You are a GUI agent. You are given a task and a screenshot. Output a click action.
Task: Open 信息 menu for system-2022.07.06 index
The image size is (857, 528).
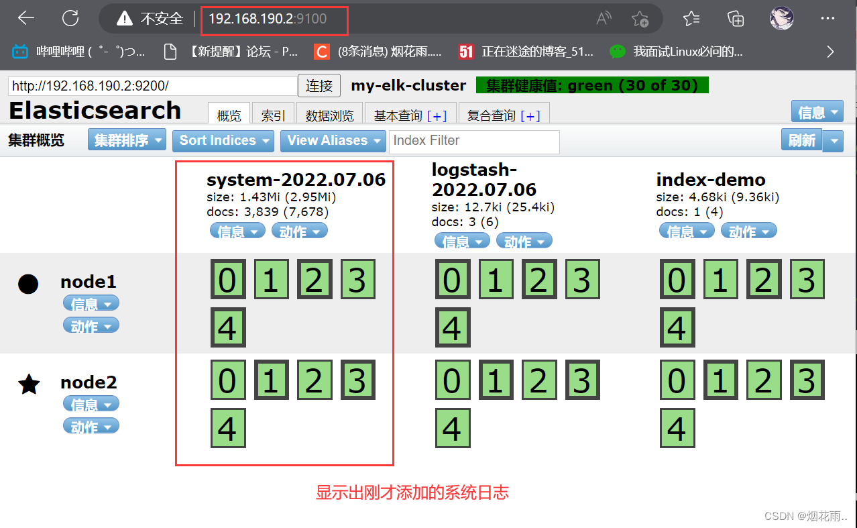tap(237, 231)
